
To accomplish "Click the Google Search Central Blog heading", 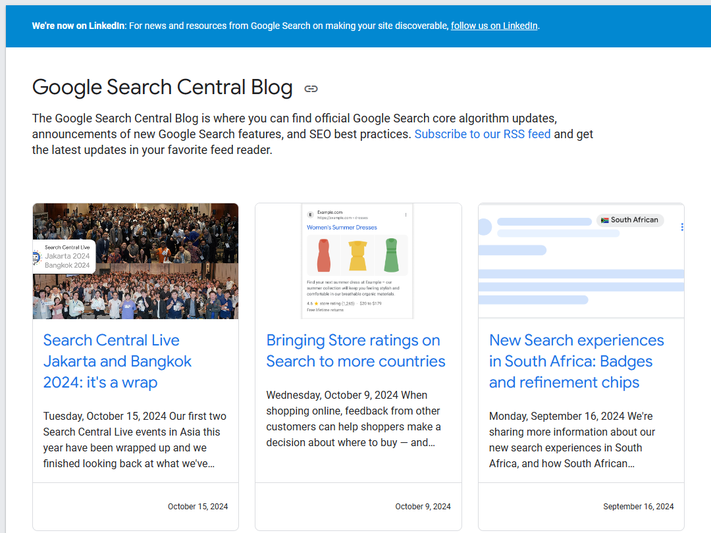I will 162,87.
